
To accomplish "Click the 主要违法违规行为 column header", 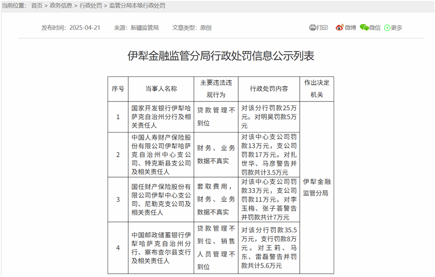I will pos(216,89).
